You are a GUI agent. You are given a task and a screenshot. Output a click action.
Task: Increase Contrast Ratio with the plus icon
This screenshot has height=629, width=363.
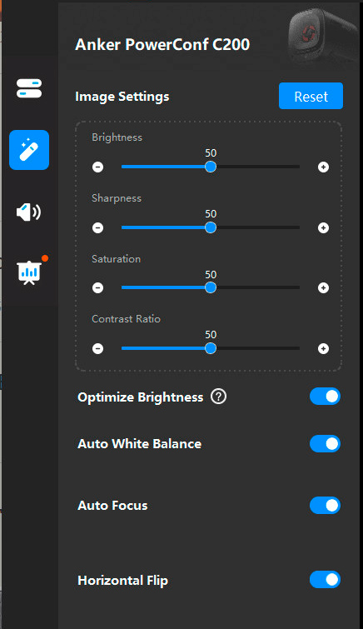pyautogui.click(x=323, y=348)
